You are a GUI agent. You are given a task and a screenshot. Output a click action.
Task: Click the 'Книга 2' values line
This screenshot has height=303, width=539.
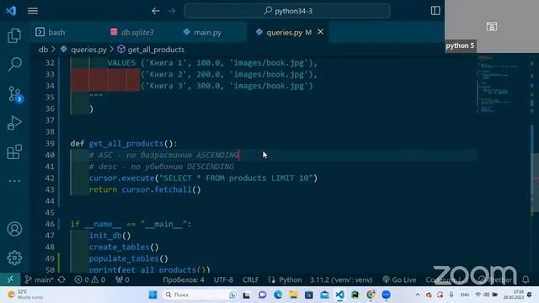coord(229,74)
